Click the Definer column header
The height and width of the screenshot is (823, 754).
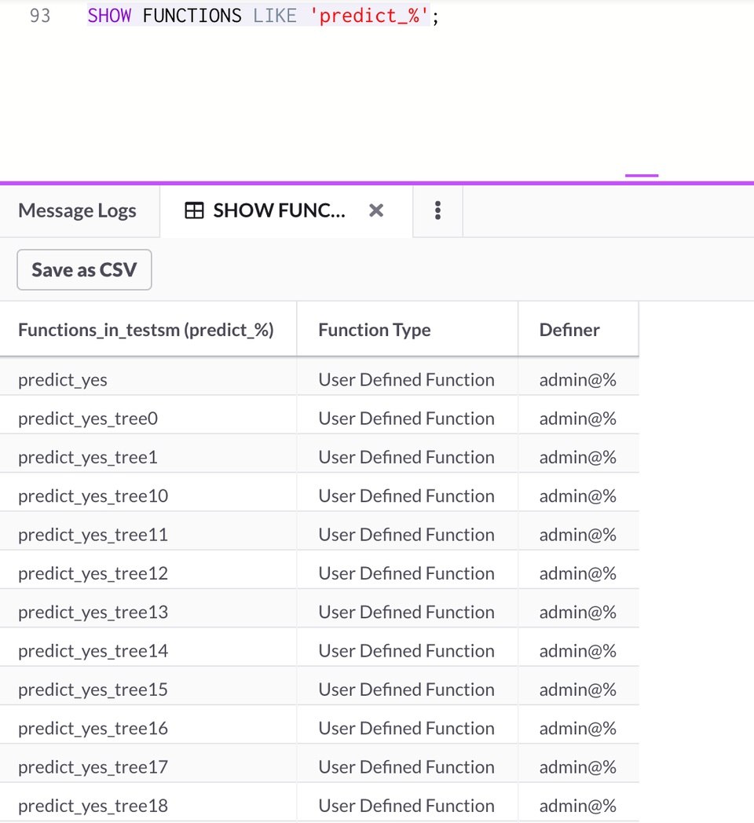pyautogui.click(x=566, y=329)
